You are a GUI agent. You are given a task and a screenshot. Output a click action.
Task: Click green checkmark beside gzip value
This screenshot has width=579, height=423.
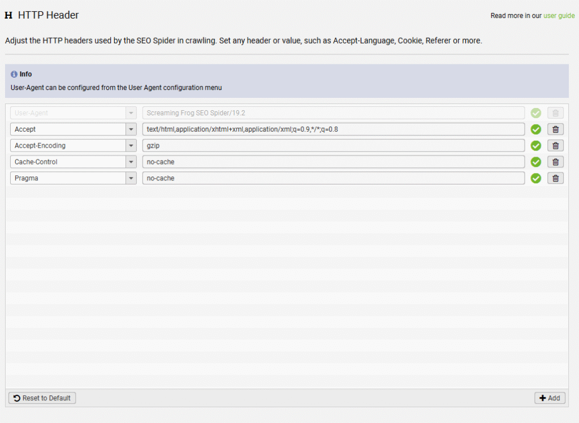pyautogui.click(x=536, y=145)
